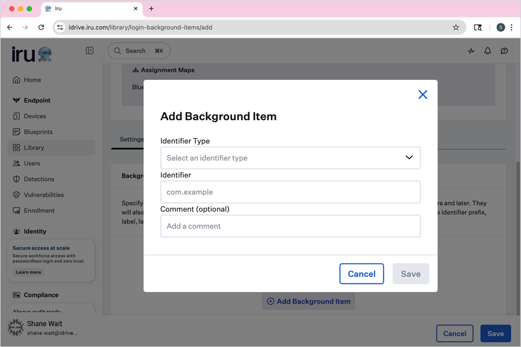Image resolution: width=521 pixels, height=347 pixels.
Task: Open the activity pulse icon
Action: point(471,51)
